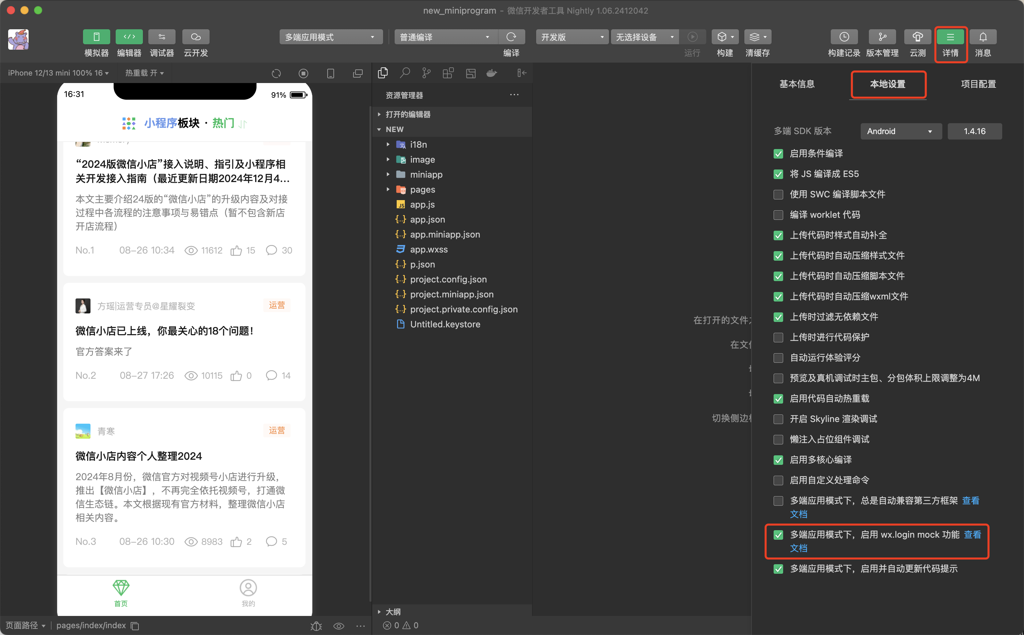This screenshot has width=1024, height=635.
Task: Copy the page path icon next to pages/index/index
Action: click(135, 626)
